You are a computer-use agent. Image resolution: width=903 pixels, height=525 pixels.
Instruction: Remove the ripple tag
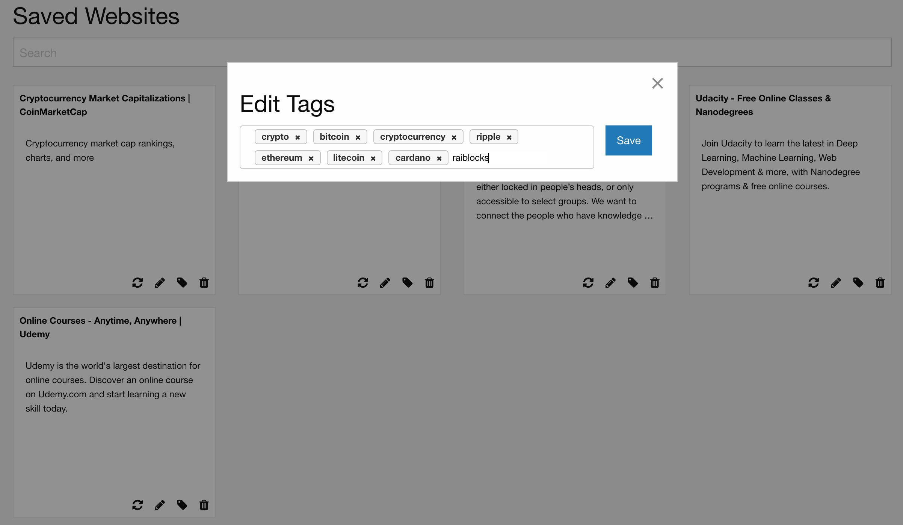pyautogui.click(x=509, y=137)
